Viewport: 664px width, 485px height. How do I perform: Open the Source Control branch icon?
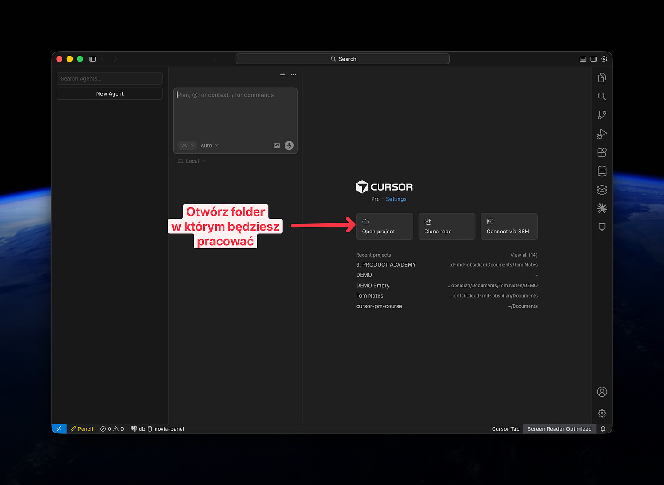(x=602, y=115)
